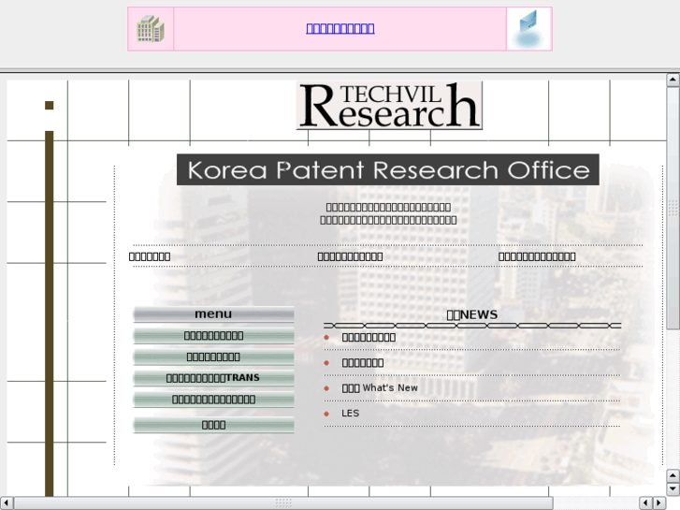Image resolution: width=680 pixels, height=510 pixels.
Task: Click the gray "menu" header bar
Action: click(x=213, y=314)
